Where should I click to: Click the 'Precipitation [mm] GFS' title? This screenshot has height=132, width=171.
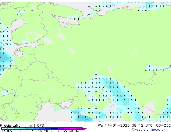tap(22, 126)
